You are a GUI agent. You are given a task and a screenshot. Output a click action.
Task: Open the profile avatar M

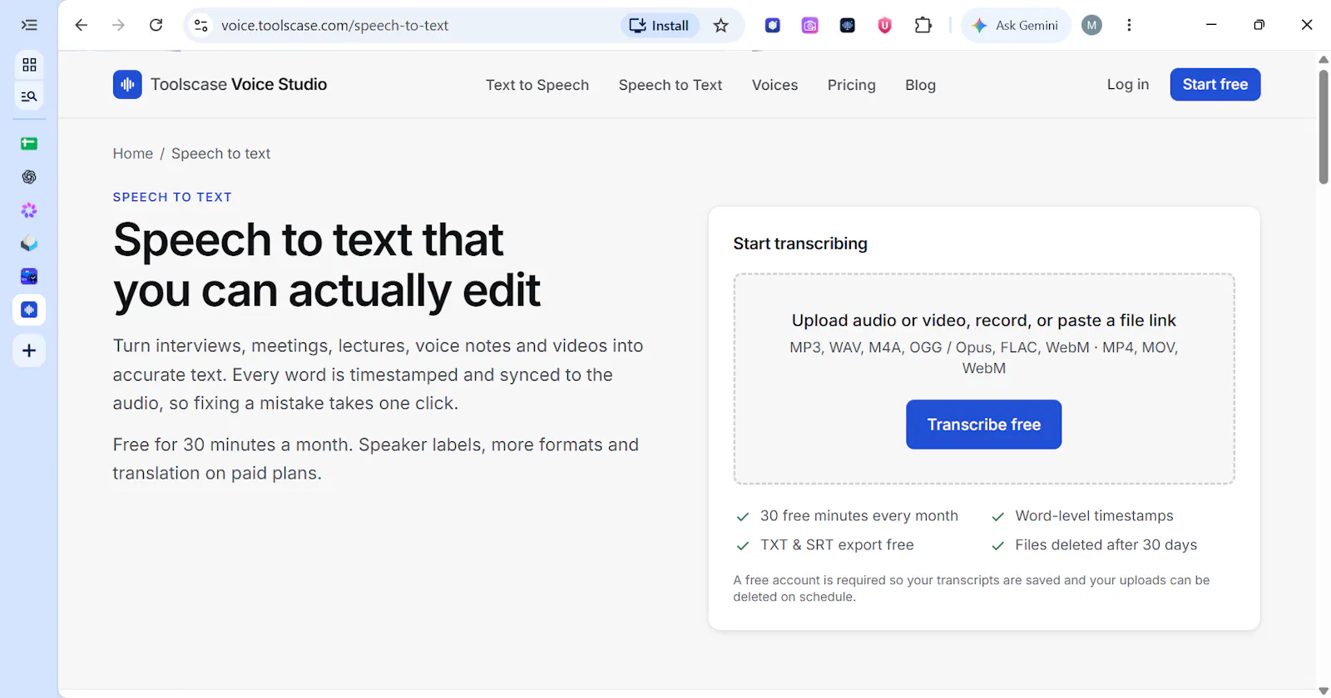(1091, 25)
